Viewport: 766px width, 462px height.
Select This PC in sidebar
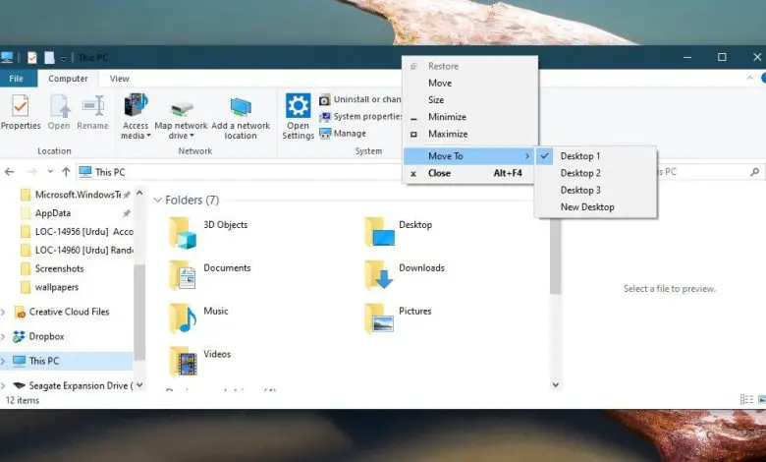66,361
